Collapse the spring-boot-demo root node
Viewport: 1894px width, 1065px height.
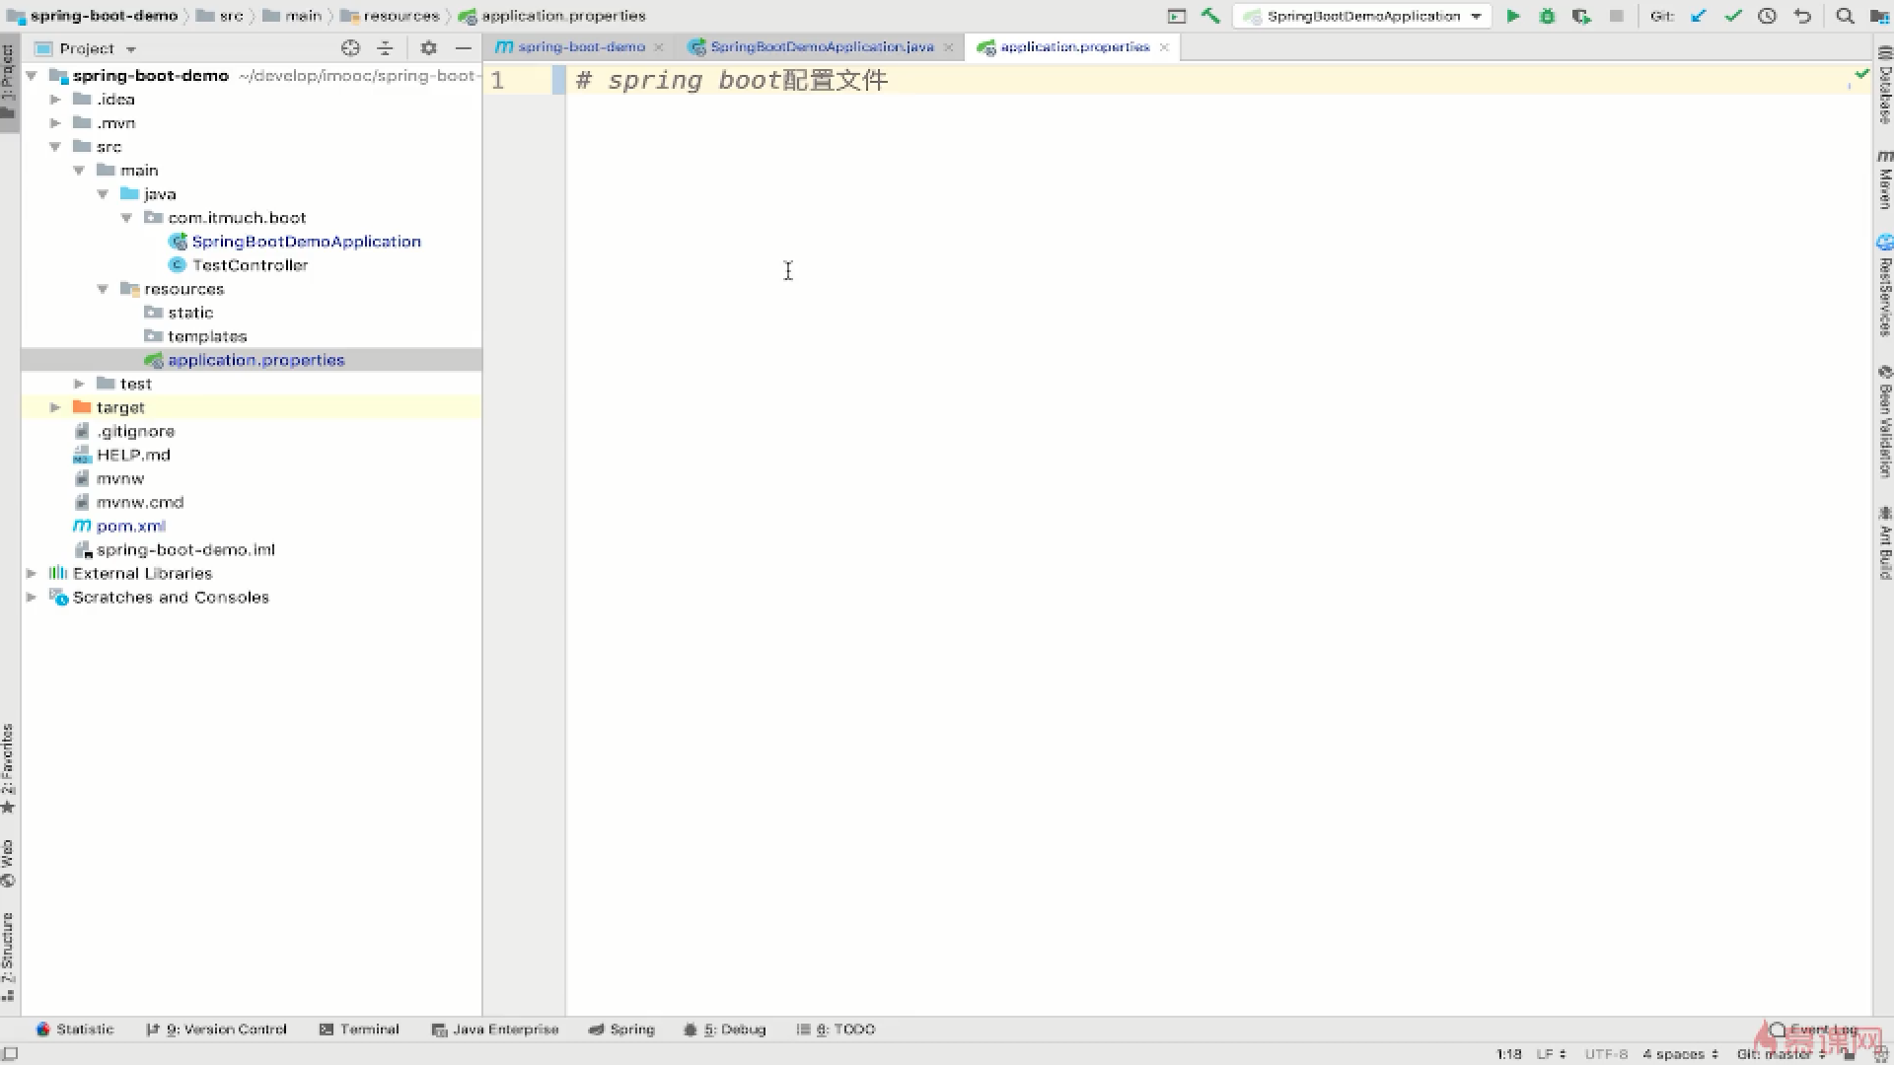pos(32,76)
